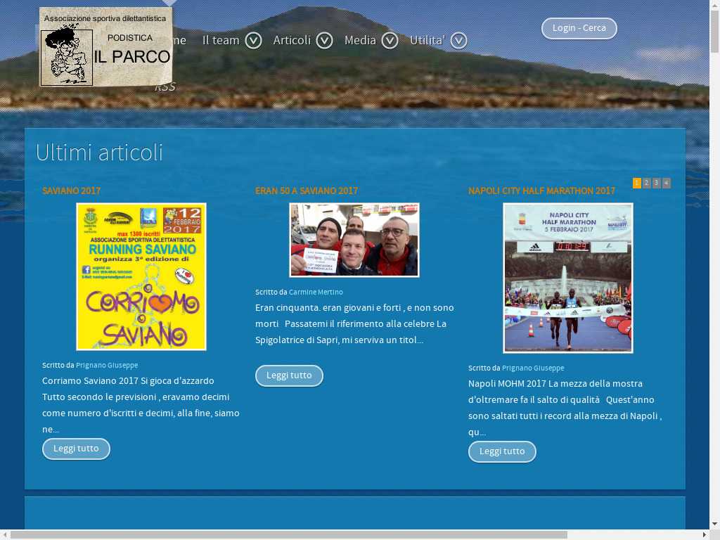Open the Corriamo Saviano poster image
The image size is (720, 540).
pyautogui.click(x=141, y=276)
